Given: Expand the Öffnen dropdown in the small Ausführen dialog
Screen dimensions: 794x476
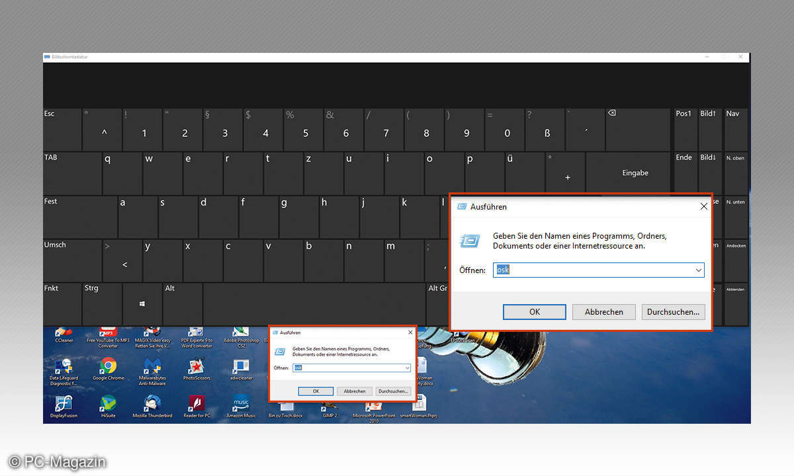Looking at the screenshot, I should [x=407, y=368].
